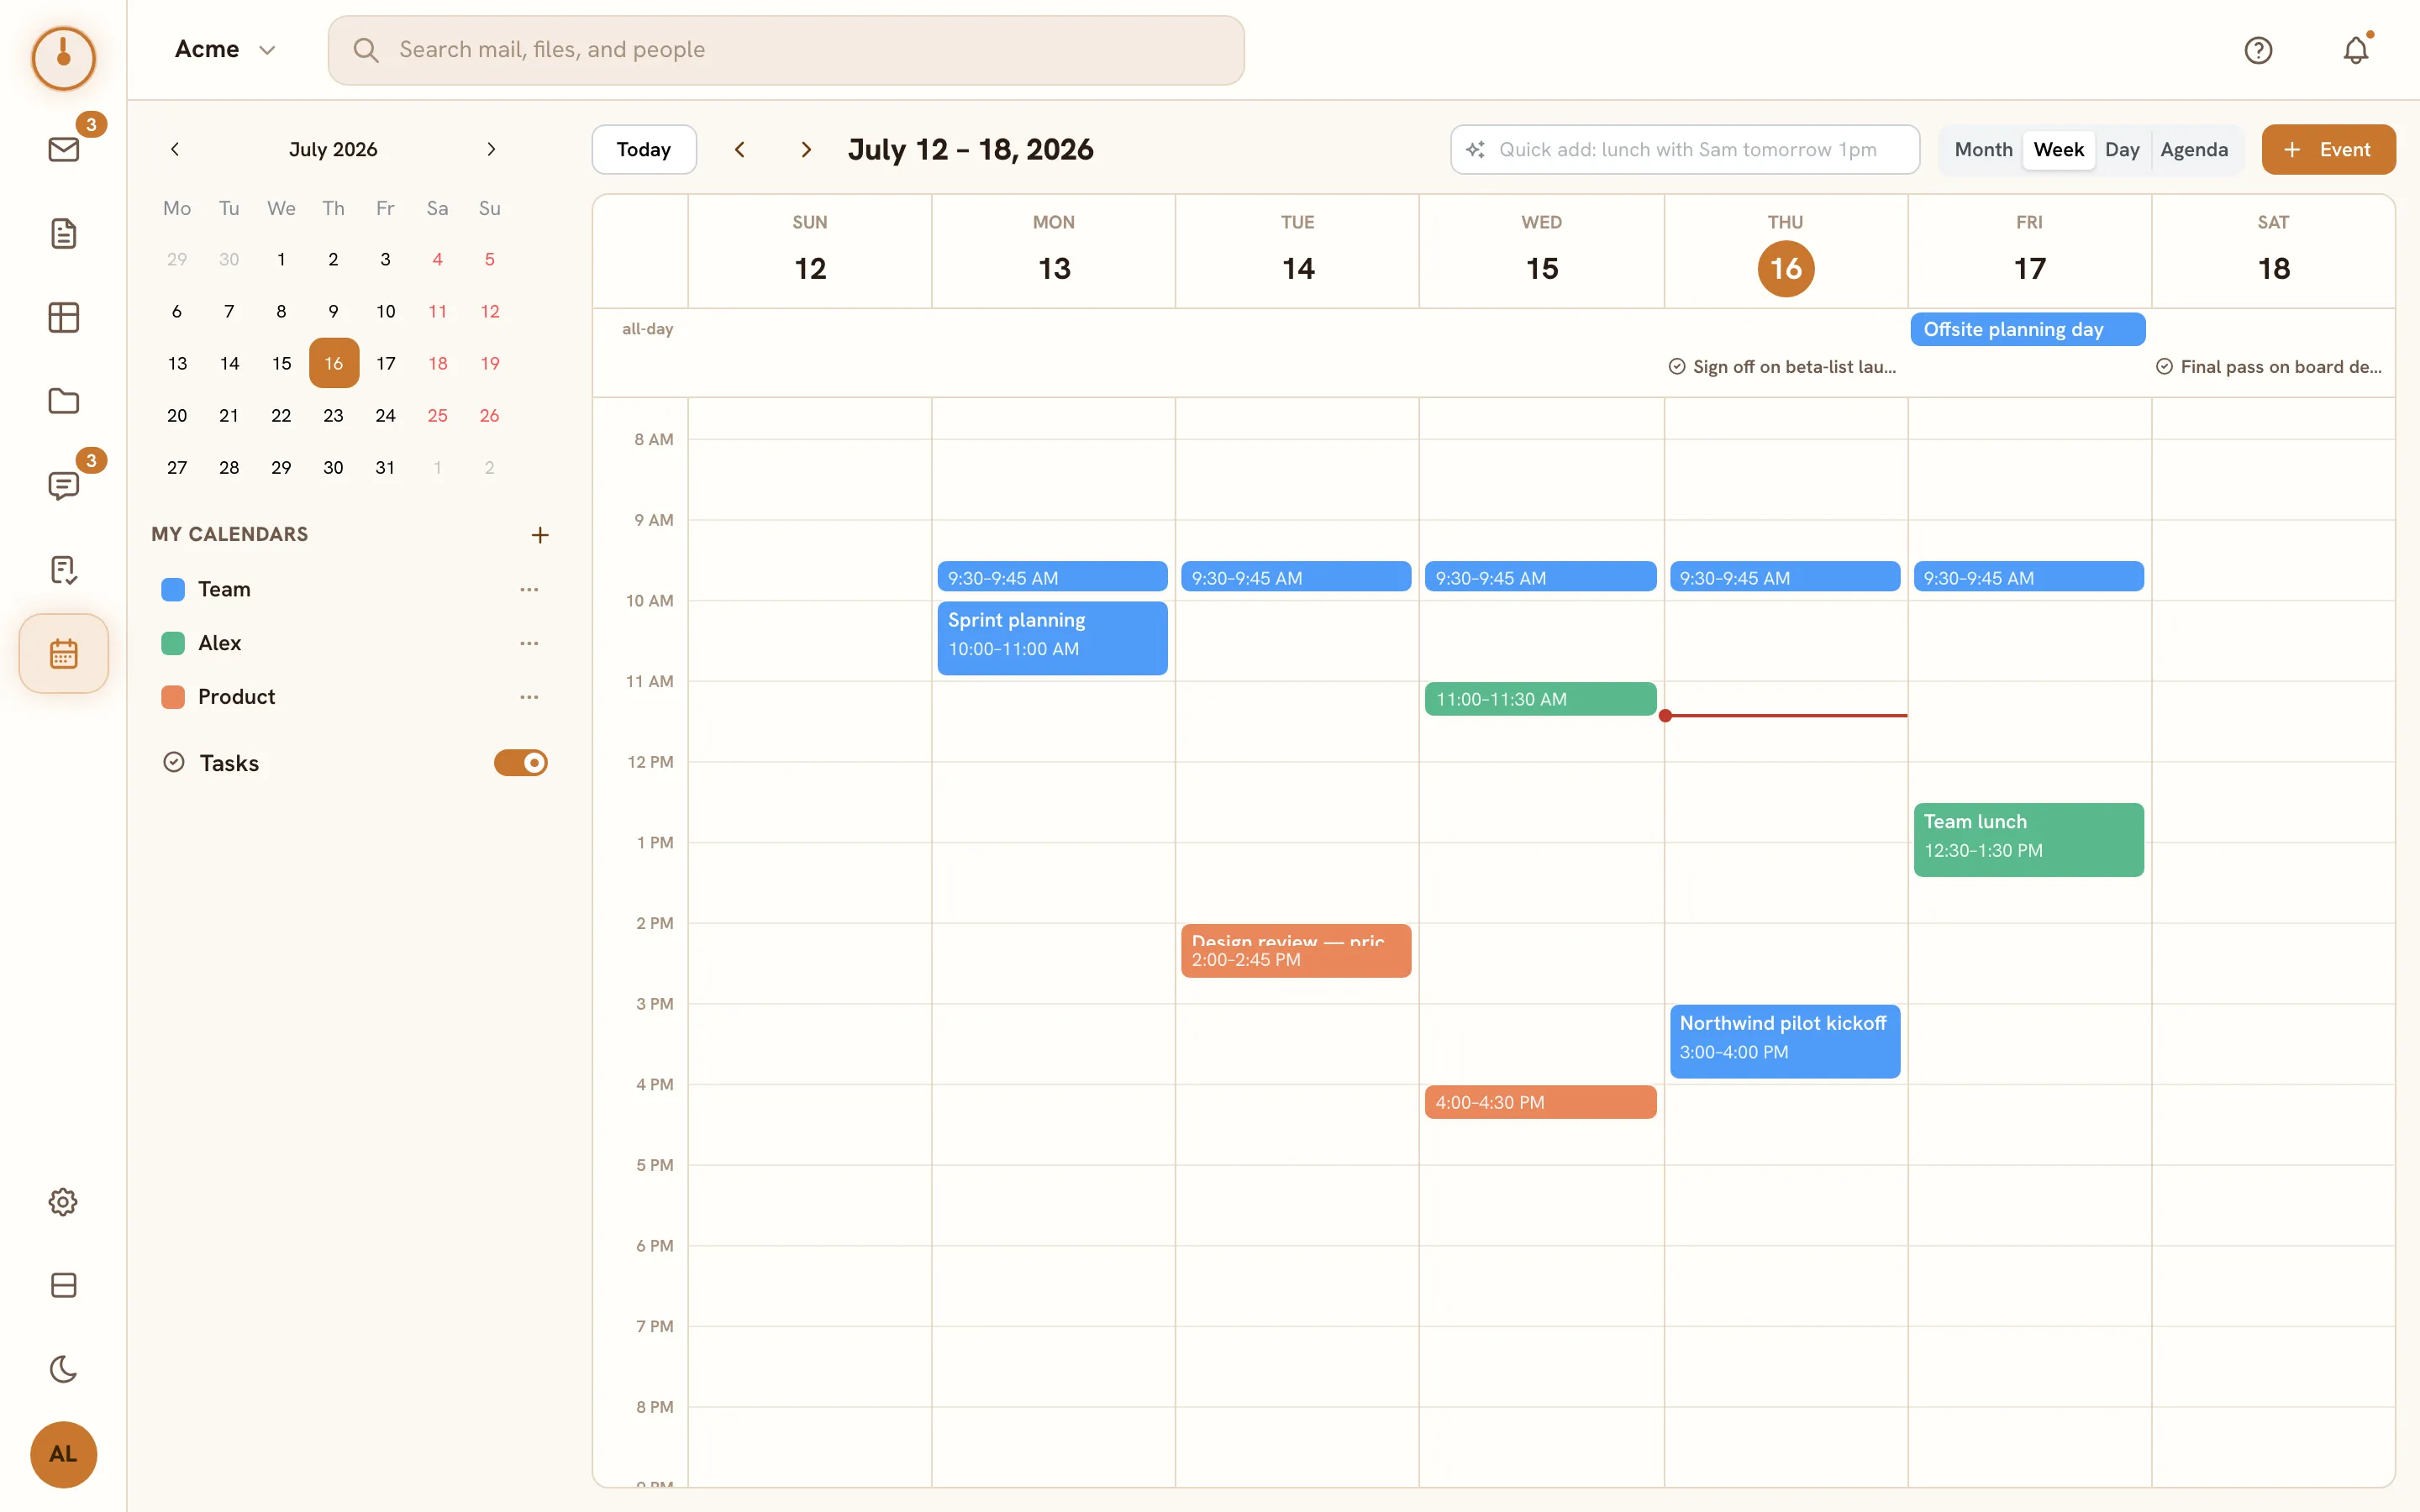Open Product calendar options ellipsis

pos(529,697)
